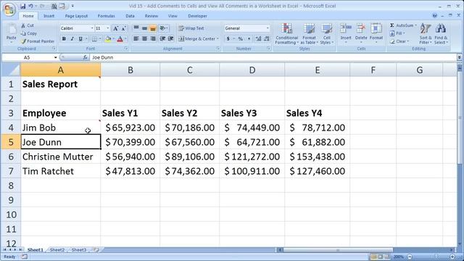This screenshot has height=261, width=464.
Task: Open Conditional Formatting menu
Action: (286, 34)
